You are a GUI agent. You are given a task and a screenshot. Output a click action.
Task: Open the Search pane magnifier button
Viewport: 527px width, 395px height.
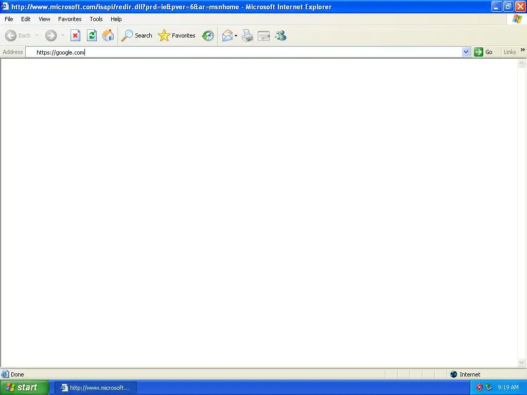point(136,35)
